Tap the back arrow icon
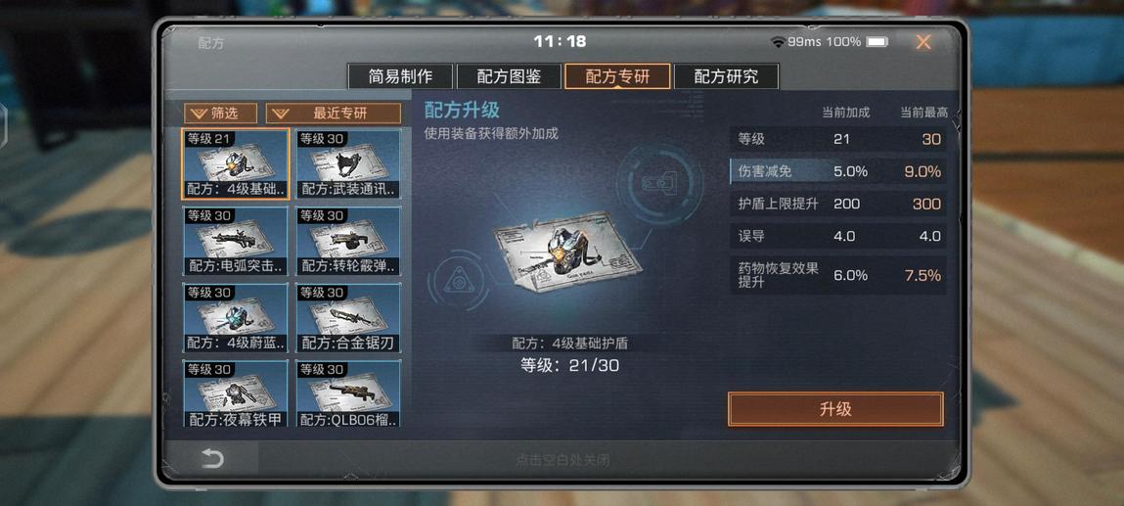 tap(212, 458)
